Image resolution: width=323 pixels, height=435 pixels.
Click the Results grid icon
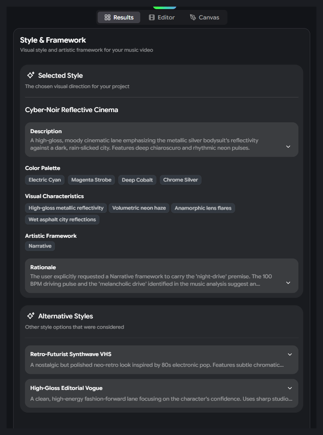tap(107, 17)
